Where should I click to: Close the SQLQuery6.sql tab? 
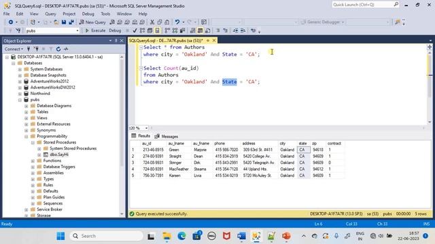click(x=214, y=41)
